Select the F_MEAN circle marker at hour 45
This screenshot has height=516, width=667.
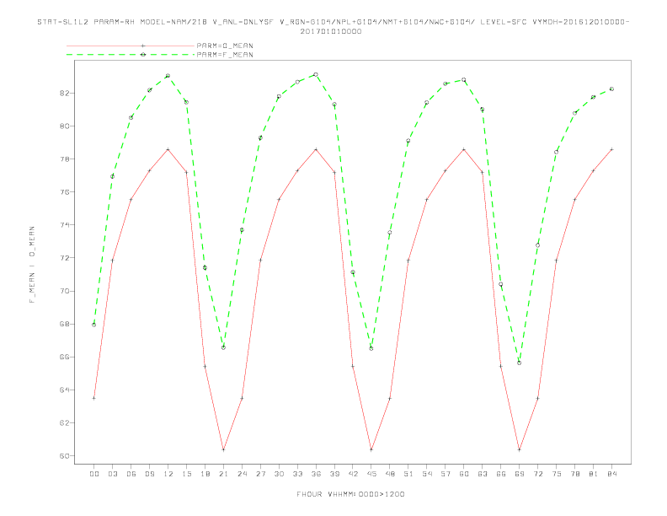pos(371,349)
